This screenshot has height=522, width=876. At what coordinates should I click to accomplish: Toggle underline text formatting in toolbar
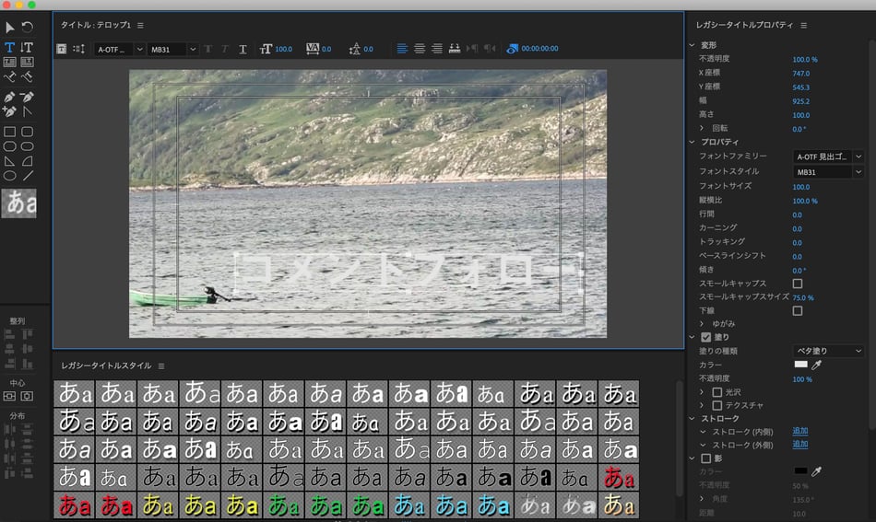[x=243, y=49]
